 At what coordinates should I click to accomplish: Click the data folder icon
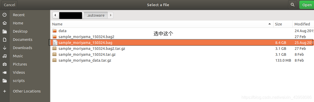[x=54, y=31]
